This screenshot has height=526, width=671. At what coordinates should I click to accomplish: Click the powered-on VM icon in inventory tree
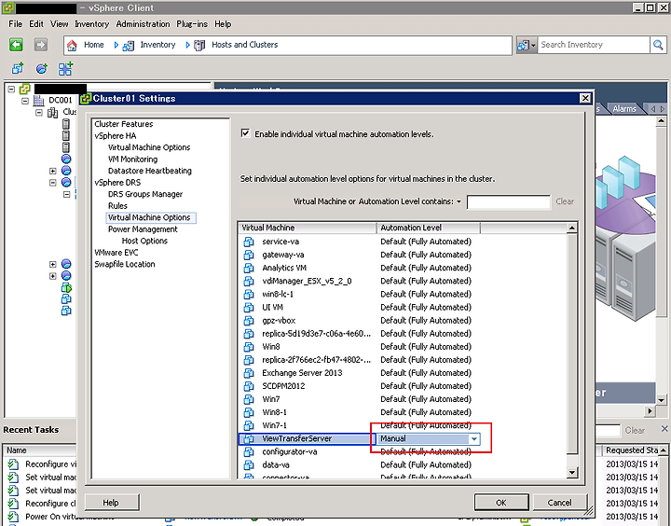click(x=66, y=287)
